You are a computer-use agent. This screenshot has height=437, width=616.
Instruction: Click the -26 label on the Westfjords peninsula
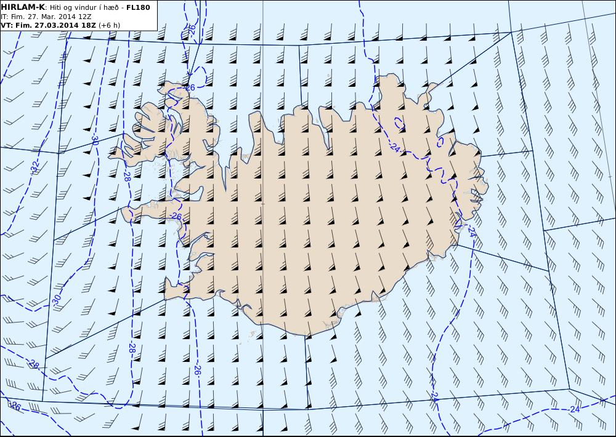189,87
